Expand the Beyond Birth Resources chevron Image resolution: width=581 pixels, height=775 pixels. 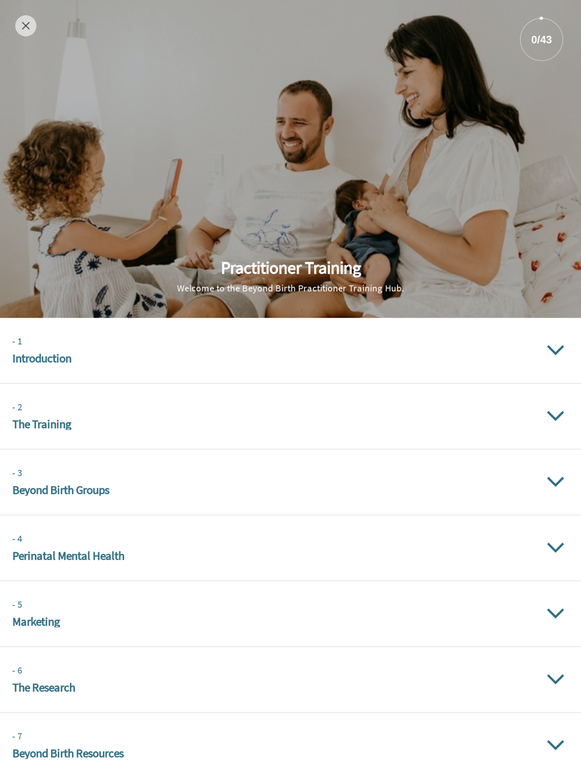[555, 745]
